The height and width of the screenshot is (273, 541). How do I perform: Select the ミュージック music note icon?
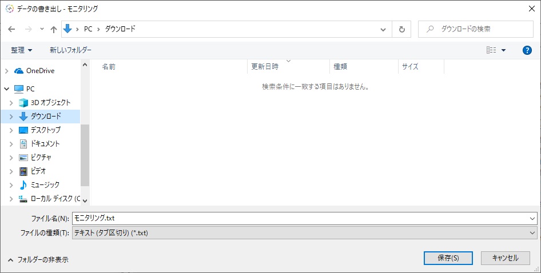(23, 184)
